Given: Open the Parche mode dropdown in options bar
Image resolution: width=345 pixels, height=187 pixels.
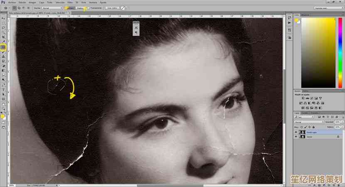Looking at the screenshot, I should (52, 8).
